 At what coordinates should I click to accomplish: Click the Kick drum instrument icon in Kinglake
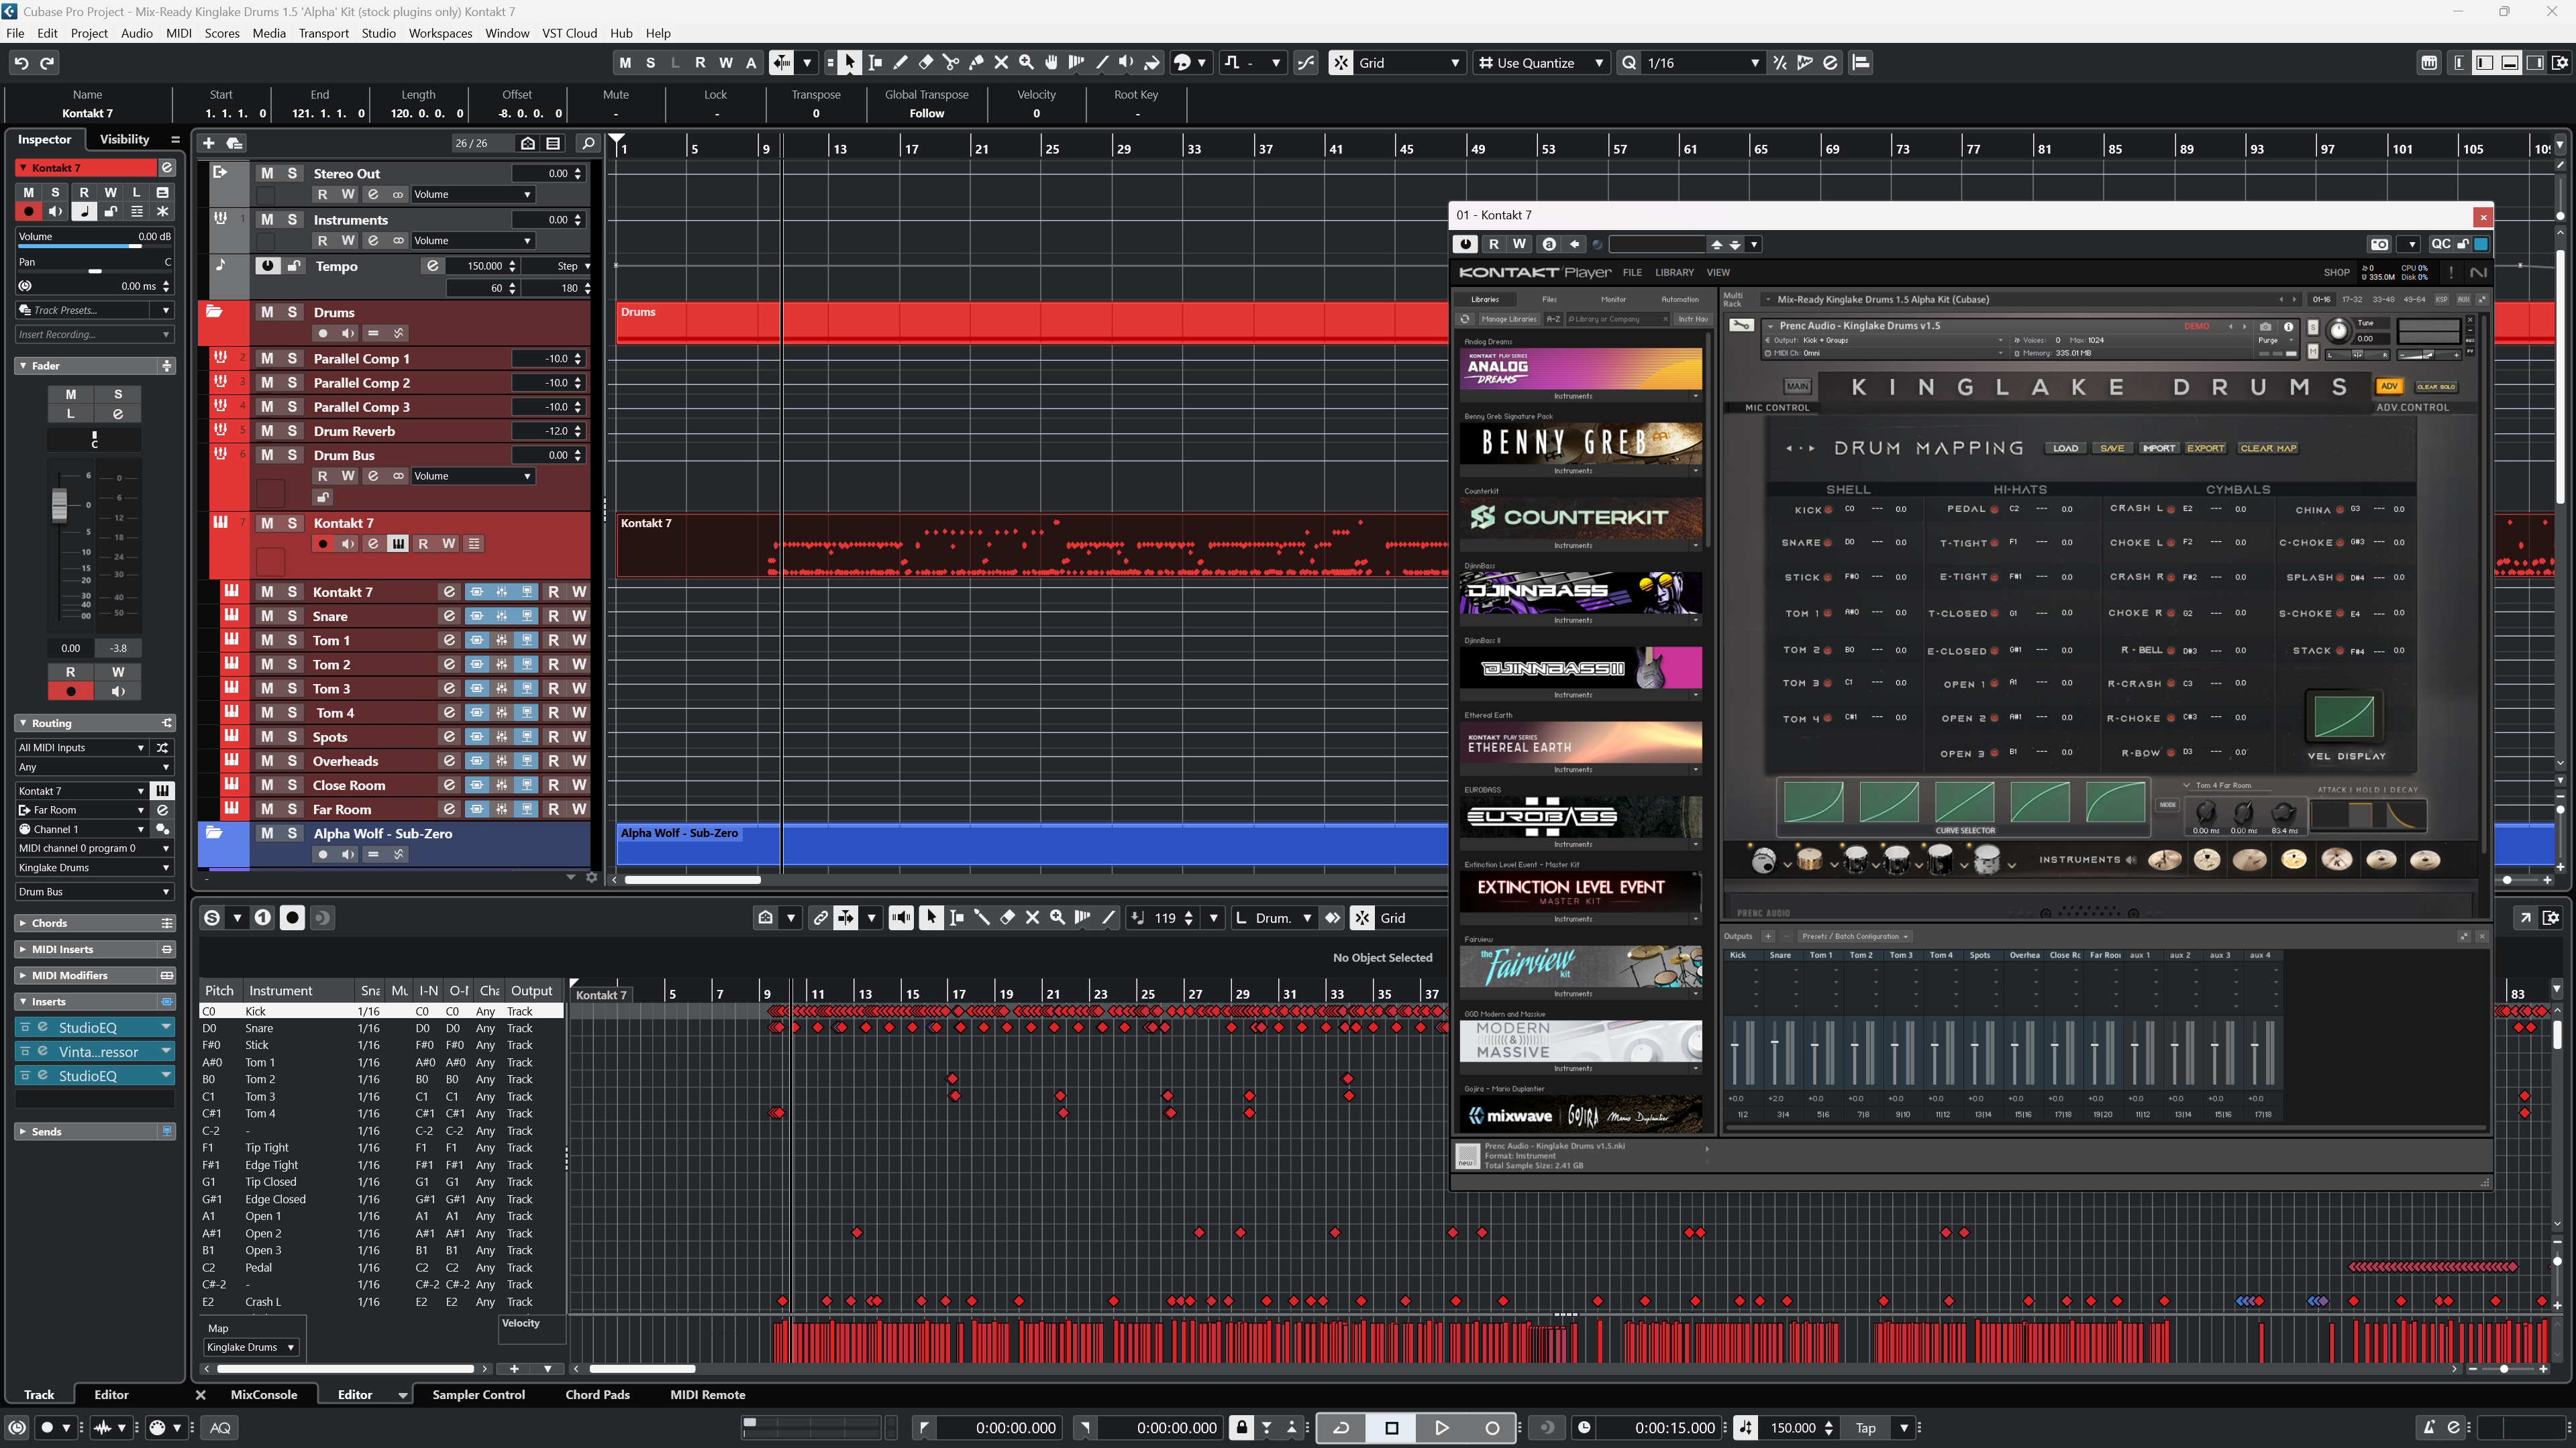(1763, 859)
